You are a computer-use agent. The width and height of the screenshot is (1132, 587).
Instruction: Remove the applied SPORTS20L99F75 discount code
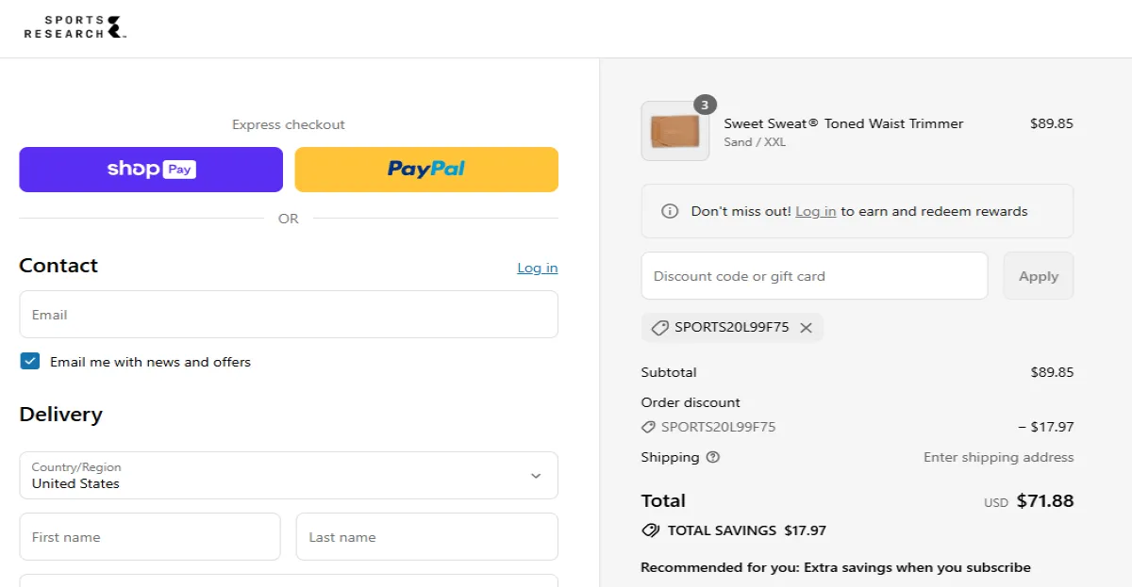tap(807, 328)
